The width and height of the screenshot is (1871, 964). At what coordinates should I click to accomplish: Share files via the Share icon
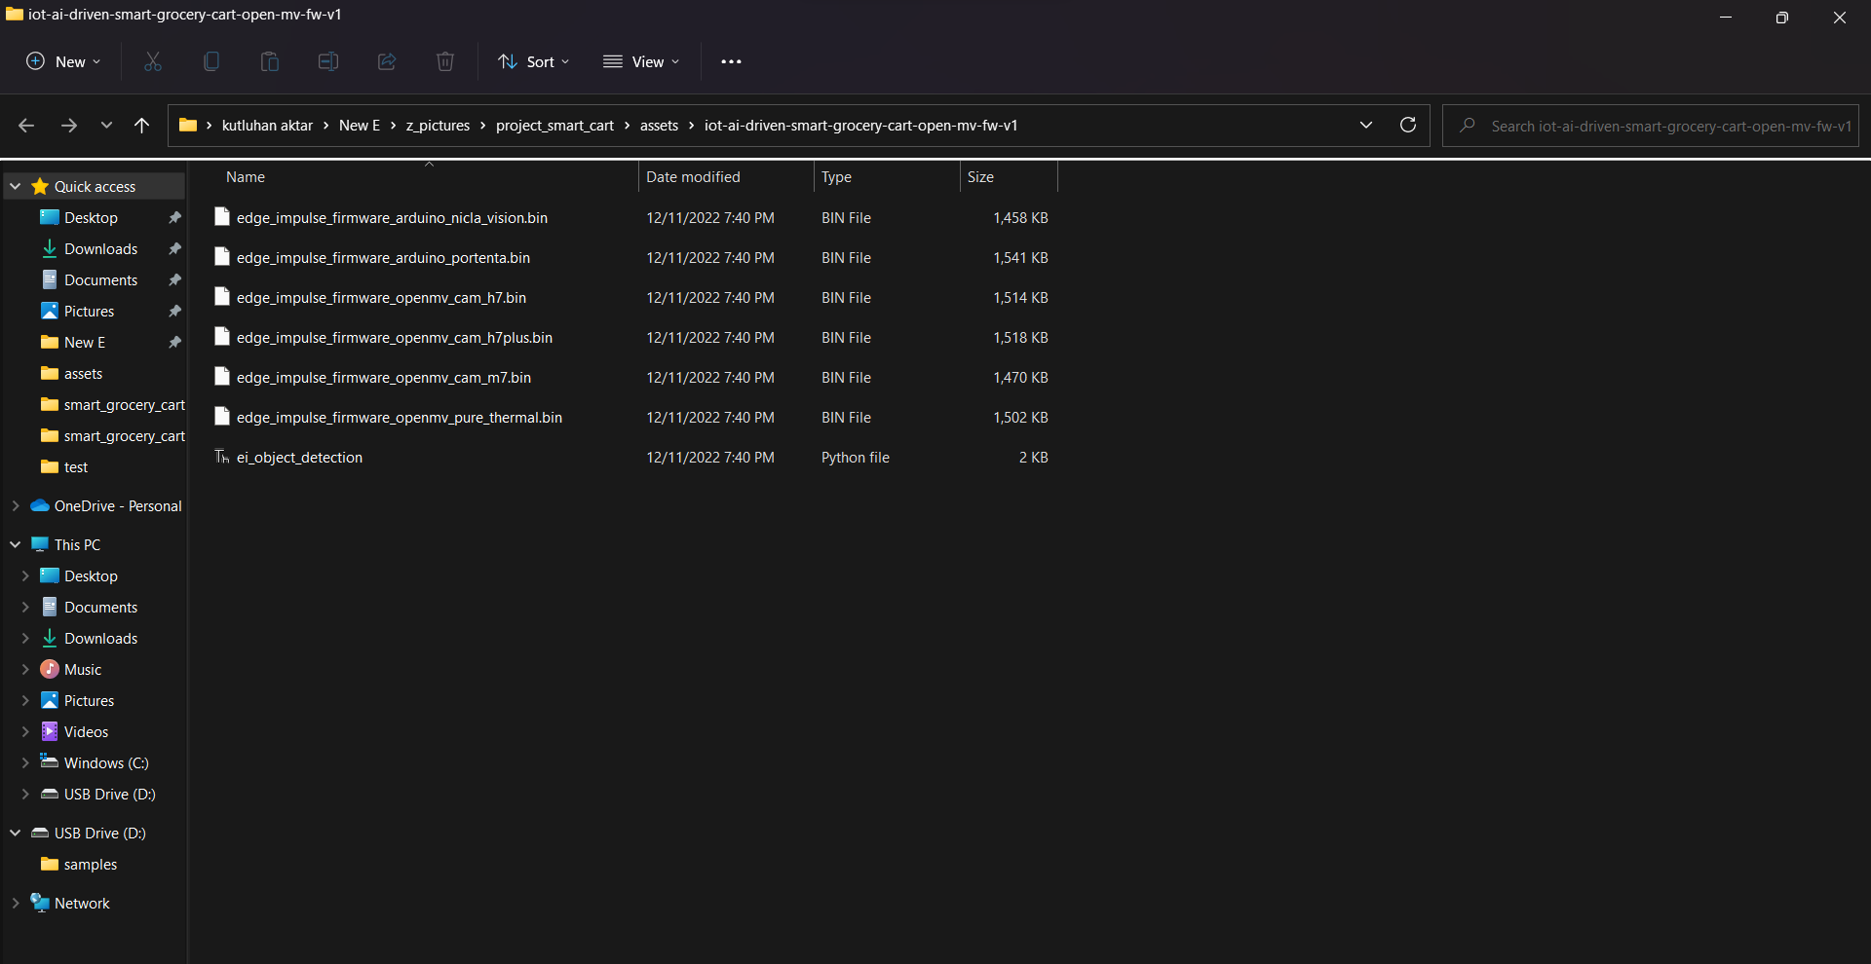[386, 61]
